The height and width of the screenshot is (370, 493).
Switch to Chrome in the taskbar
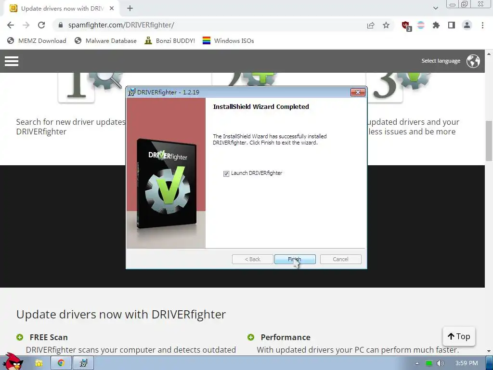[x=61, y=363]
